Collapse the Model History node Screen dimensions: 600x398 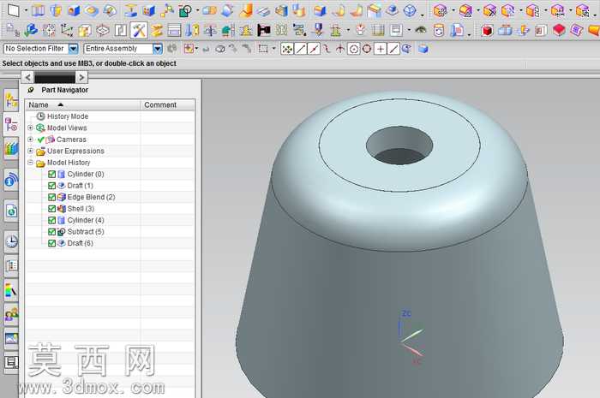[x=30, y=163]
